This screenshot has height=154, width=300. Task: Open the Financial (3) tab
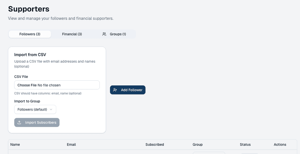tap(72, 34)
